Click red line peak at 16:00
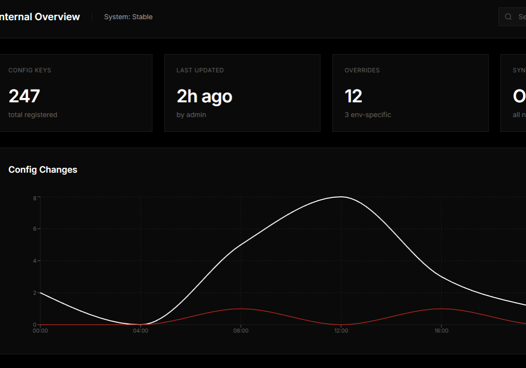Viewport: 526px width, 368px height. coord(441,309)
